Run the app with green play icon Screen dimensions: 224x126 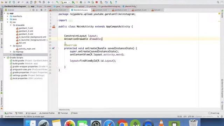coord(73,2)
